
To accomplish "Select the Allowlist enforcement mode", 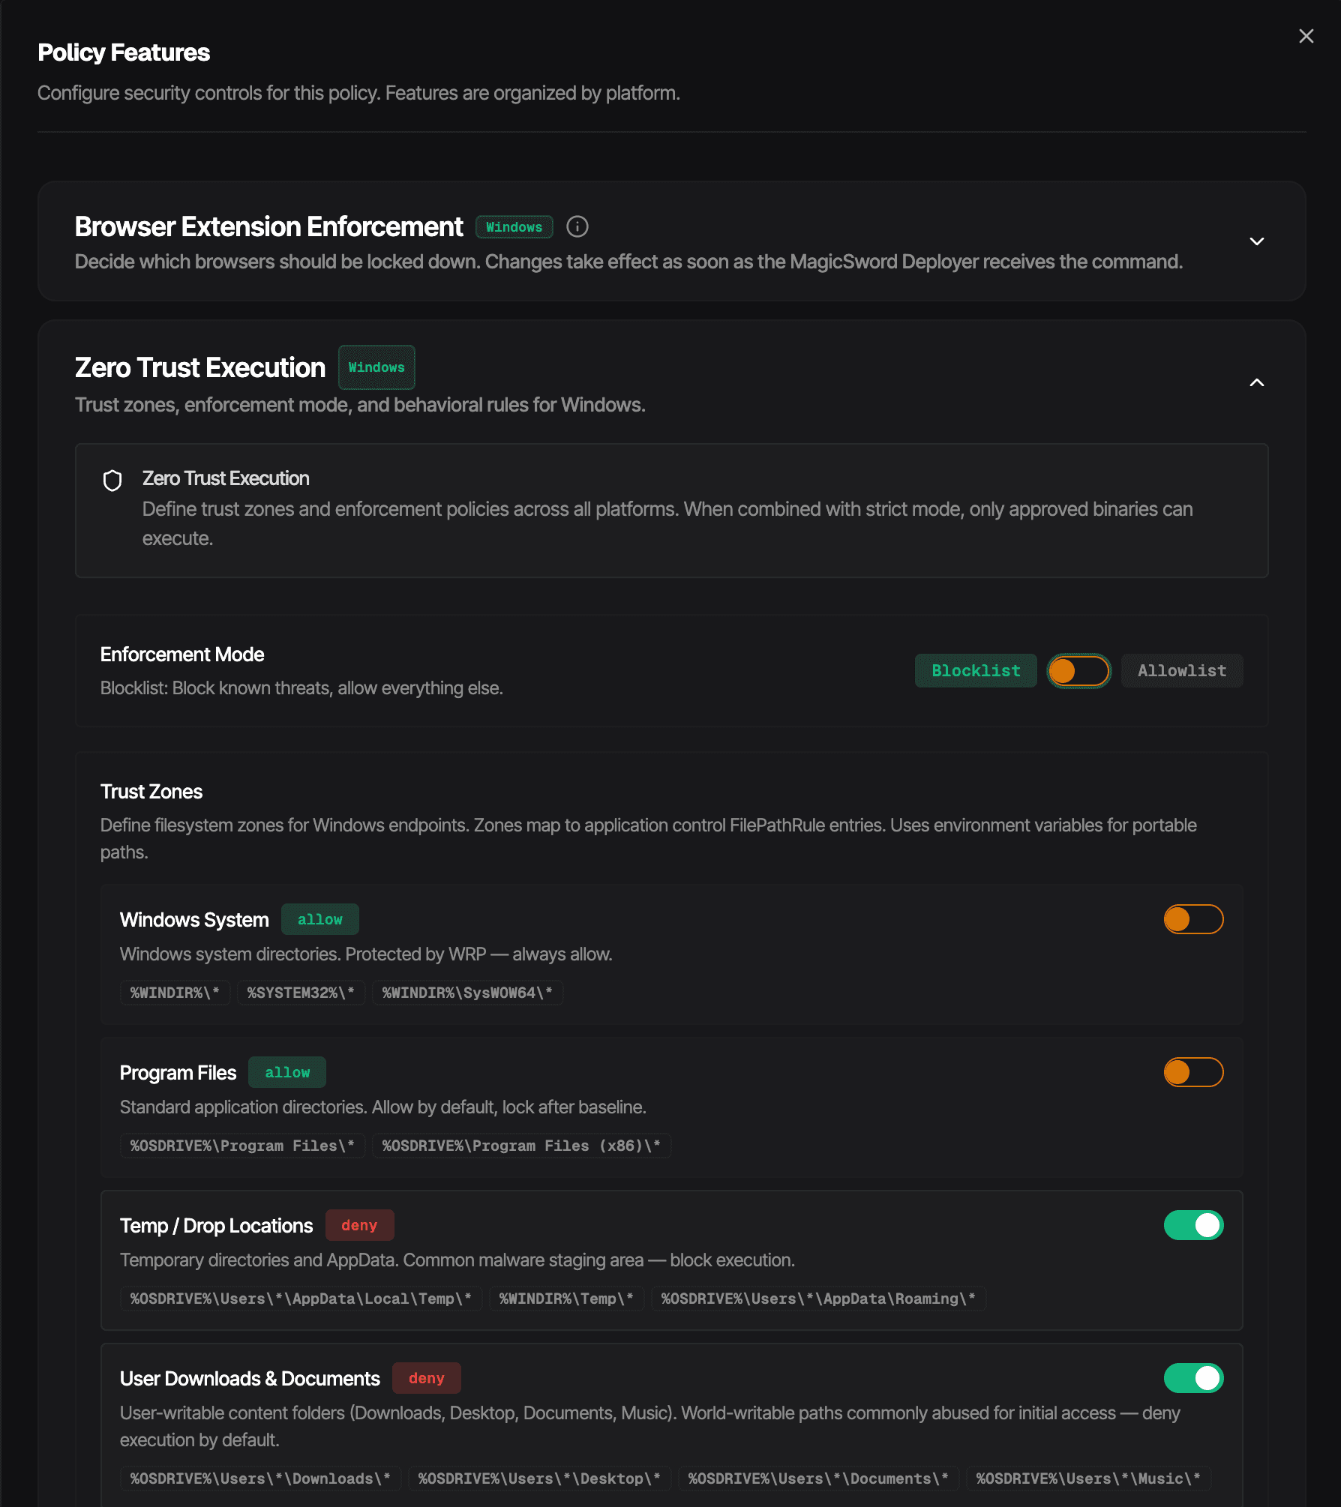I will click(1181, 670).
